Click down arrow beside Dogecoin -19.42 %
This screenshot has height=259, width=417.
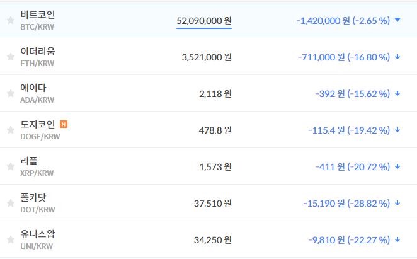point(397,130)
